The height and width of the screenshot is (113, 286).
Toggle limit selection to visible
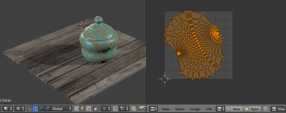coord(96,109)
